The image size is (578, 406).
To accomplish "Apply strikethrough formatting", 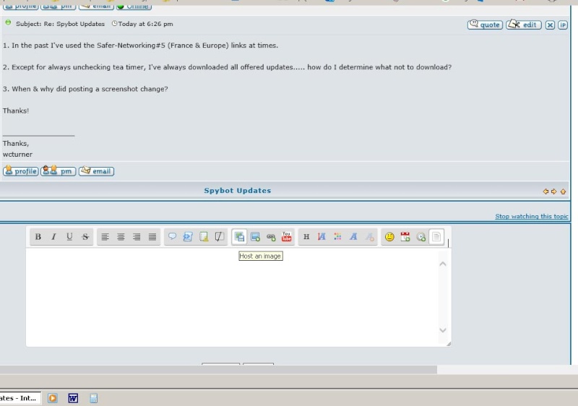I will [85, 237].
